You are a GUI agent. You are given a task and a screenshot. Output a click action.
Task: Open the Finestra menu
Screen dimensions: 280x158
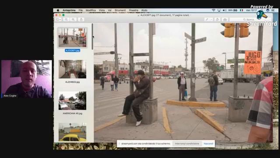coord(133,11)
